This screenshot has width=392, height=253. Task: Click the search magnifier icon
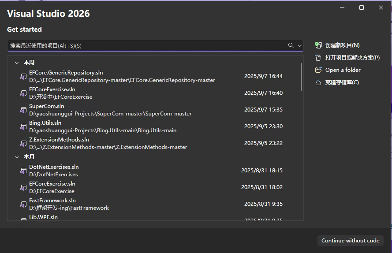[291, 45]
